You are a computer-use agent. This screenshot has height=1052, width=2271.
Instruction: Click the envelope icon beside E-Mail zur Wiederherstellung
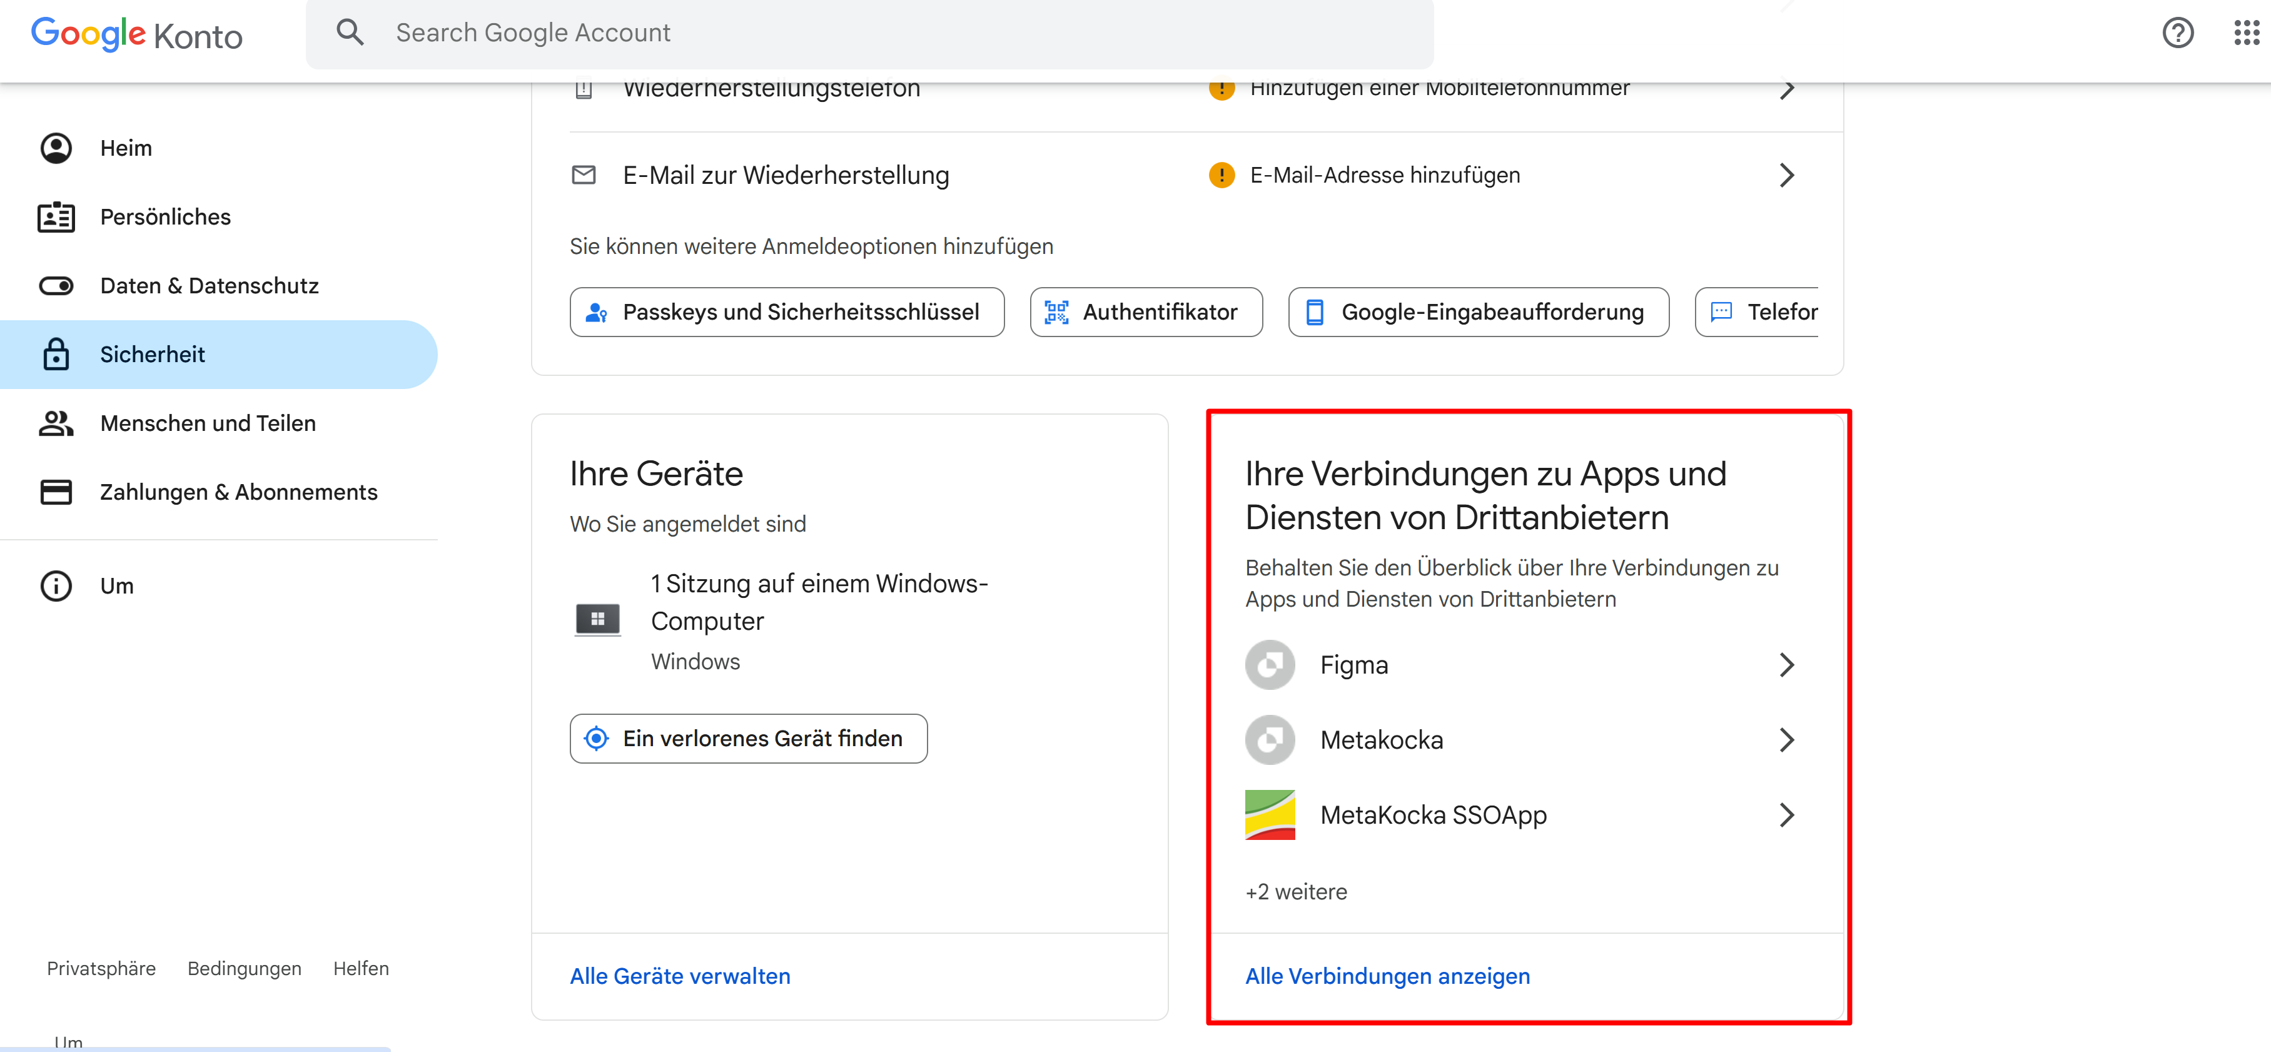[584, 176]
